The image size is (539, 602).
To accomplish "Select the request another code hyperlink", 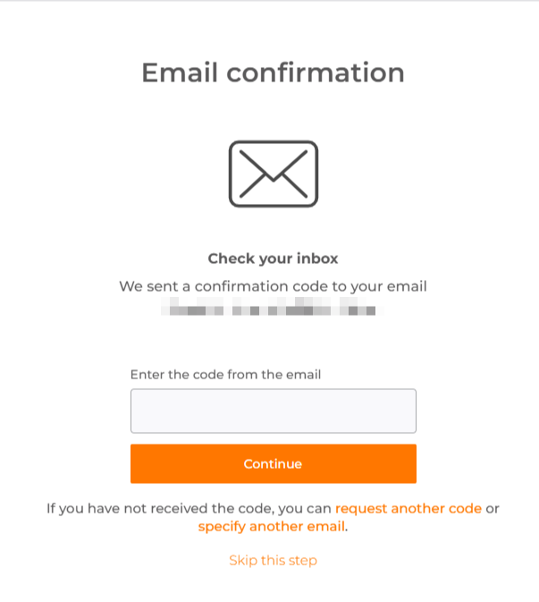I will [x=408, y=508].
